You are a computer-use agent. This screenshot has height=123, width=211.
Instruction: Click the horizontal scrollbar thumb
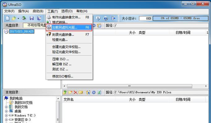(x=129, y=86)
